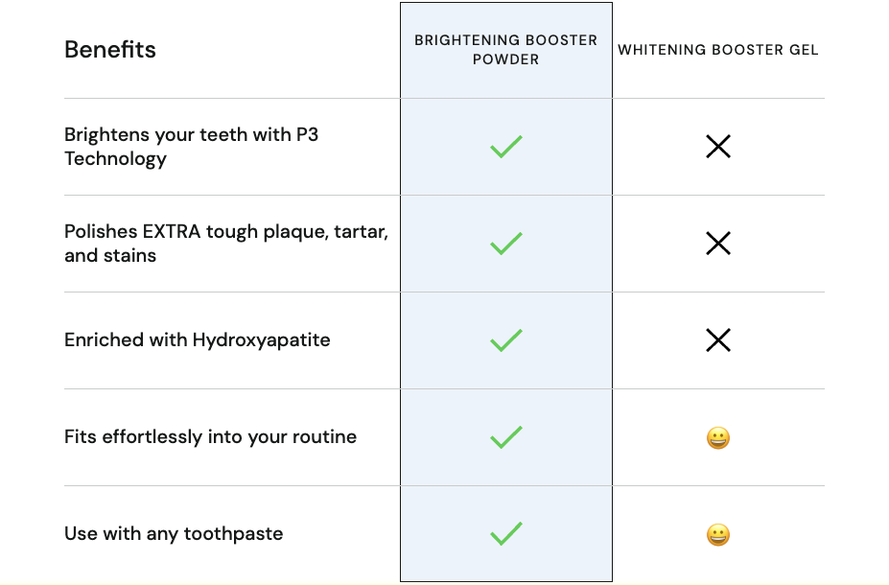The width and height of the screenshot is (889, 585).
Task: Select Brightening Booster Powder column header
Action: [x=505, y=50]
